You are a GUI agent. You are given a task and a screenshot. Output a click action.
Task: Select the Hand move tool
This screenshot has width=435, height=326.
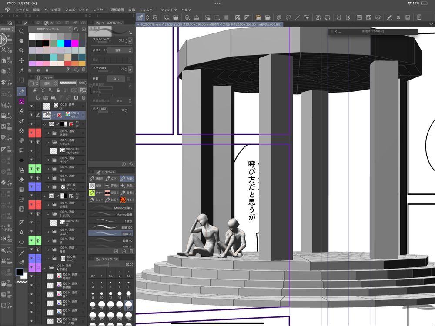click(x=21, y=40)
